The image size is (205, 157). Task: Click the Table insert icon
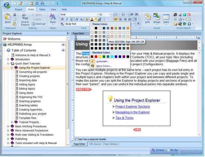tap(166, 19)
